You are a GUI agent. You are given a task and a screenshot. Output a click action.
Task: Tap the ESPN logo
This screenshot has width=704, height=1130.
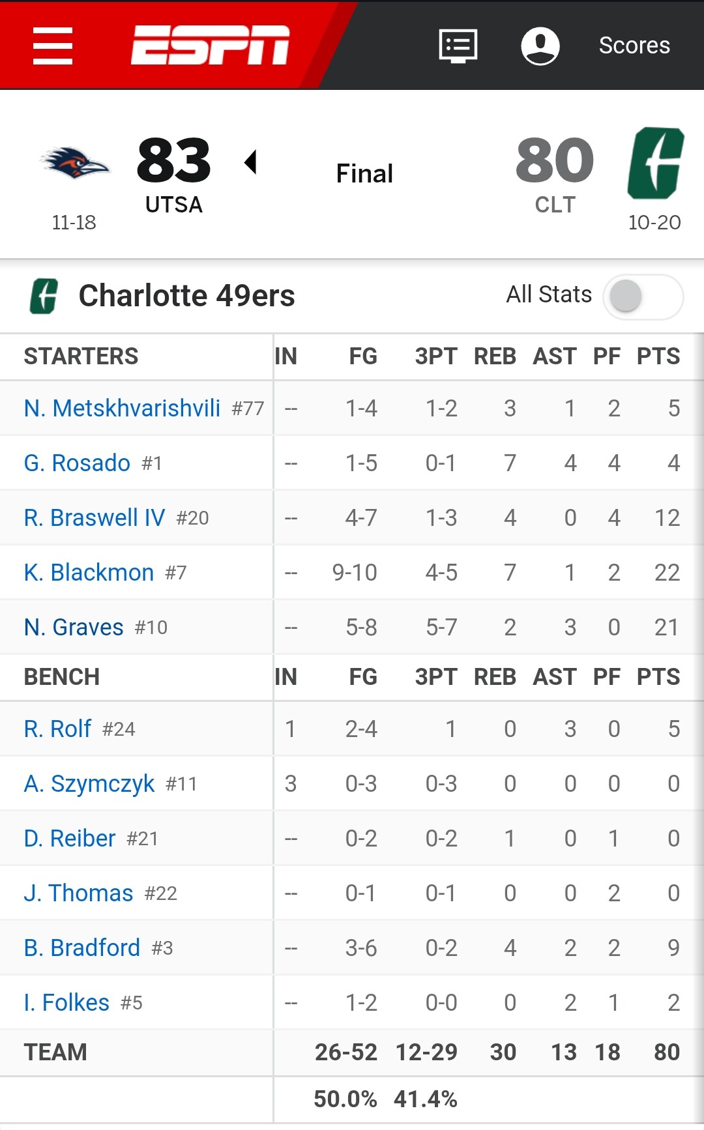point(210,46)
